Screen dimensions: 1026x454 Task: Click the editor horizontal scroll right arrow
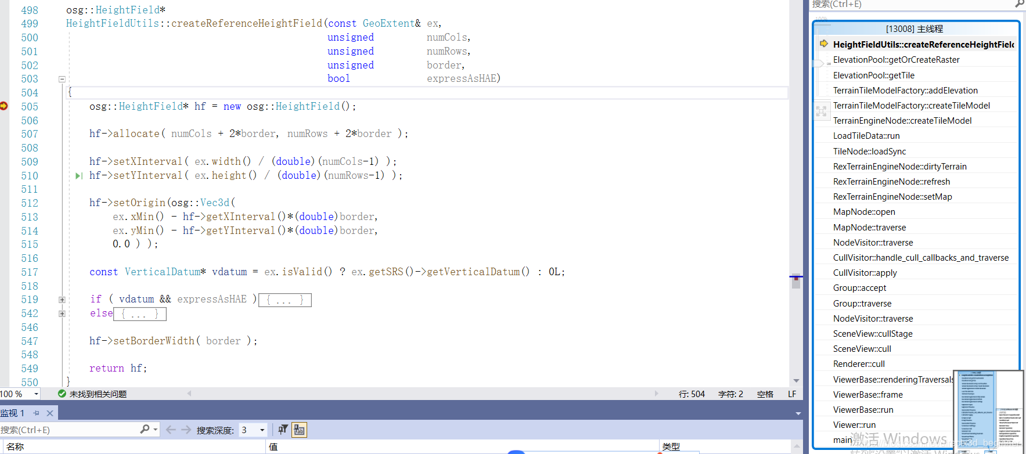[x=657, y=394]
